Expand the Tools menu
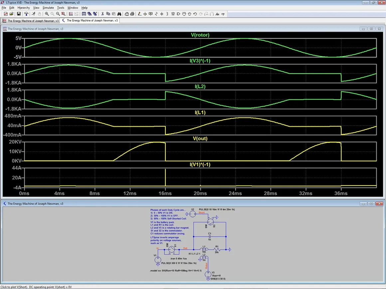Image resolution: width=386 pixels, height=289 pixels. [61, 8]
